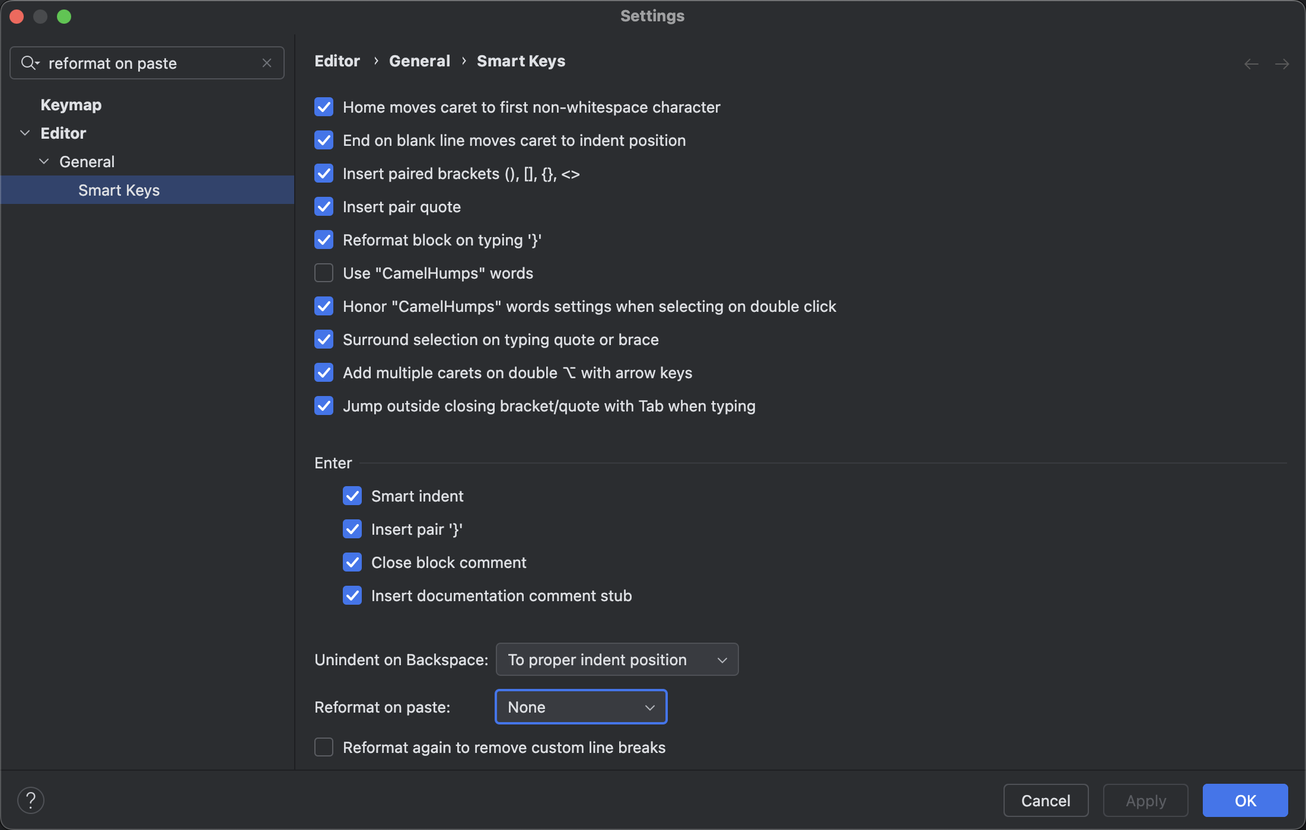Viewport: 1306px width, 830px height.
Task: Toggle Smart indent checkbox
Action: 352,496
